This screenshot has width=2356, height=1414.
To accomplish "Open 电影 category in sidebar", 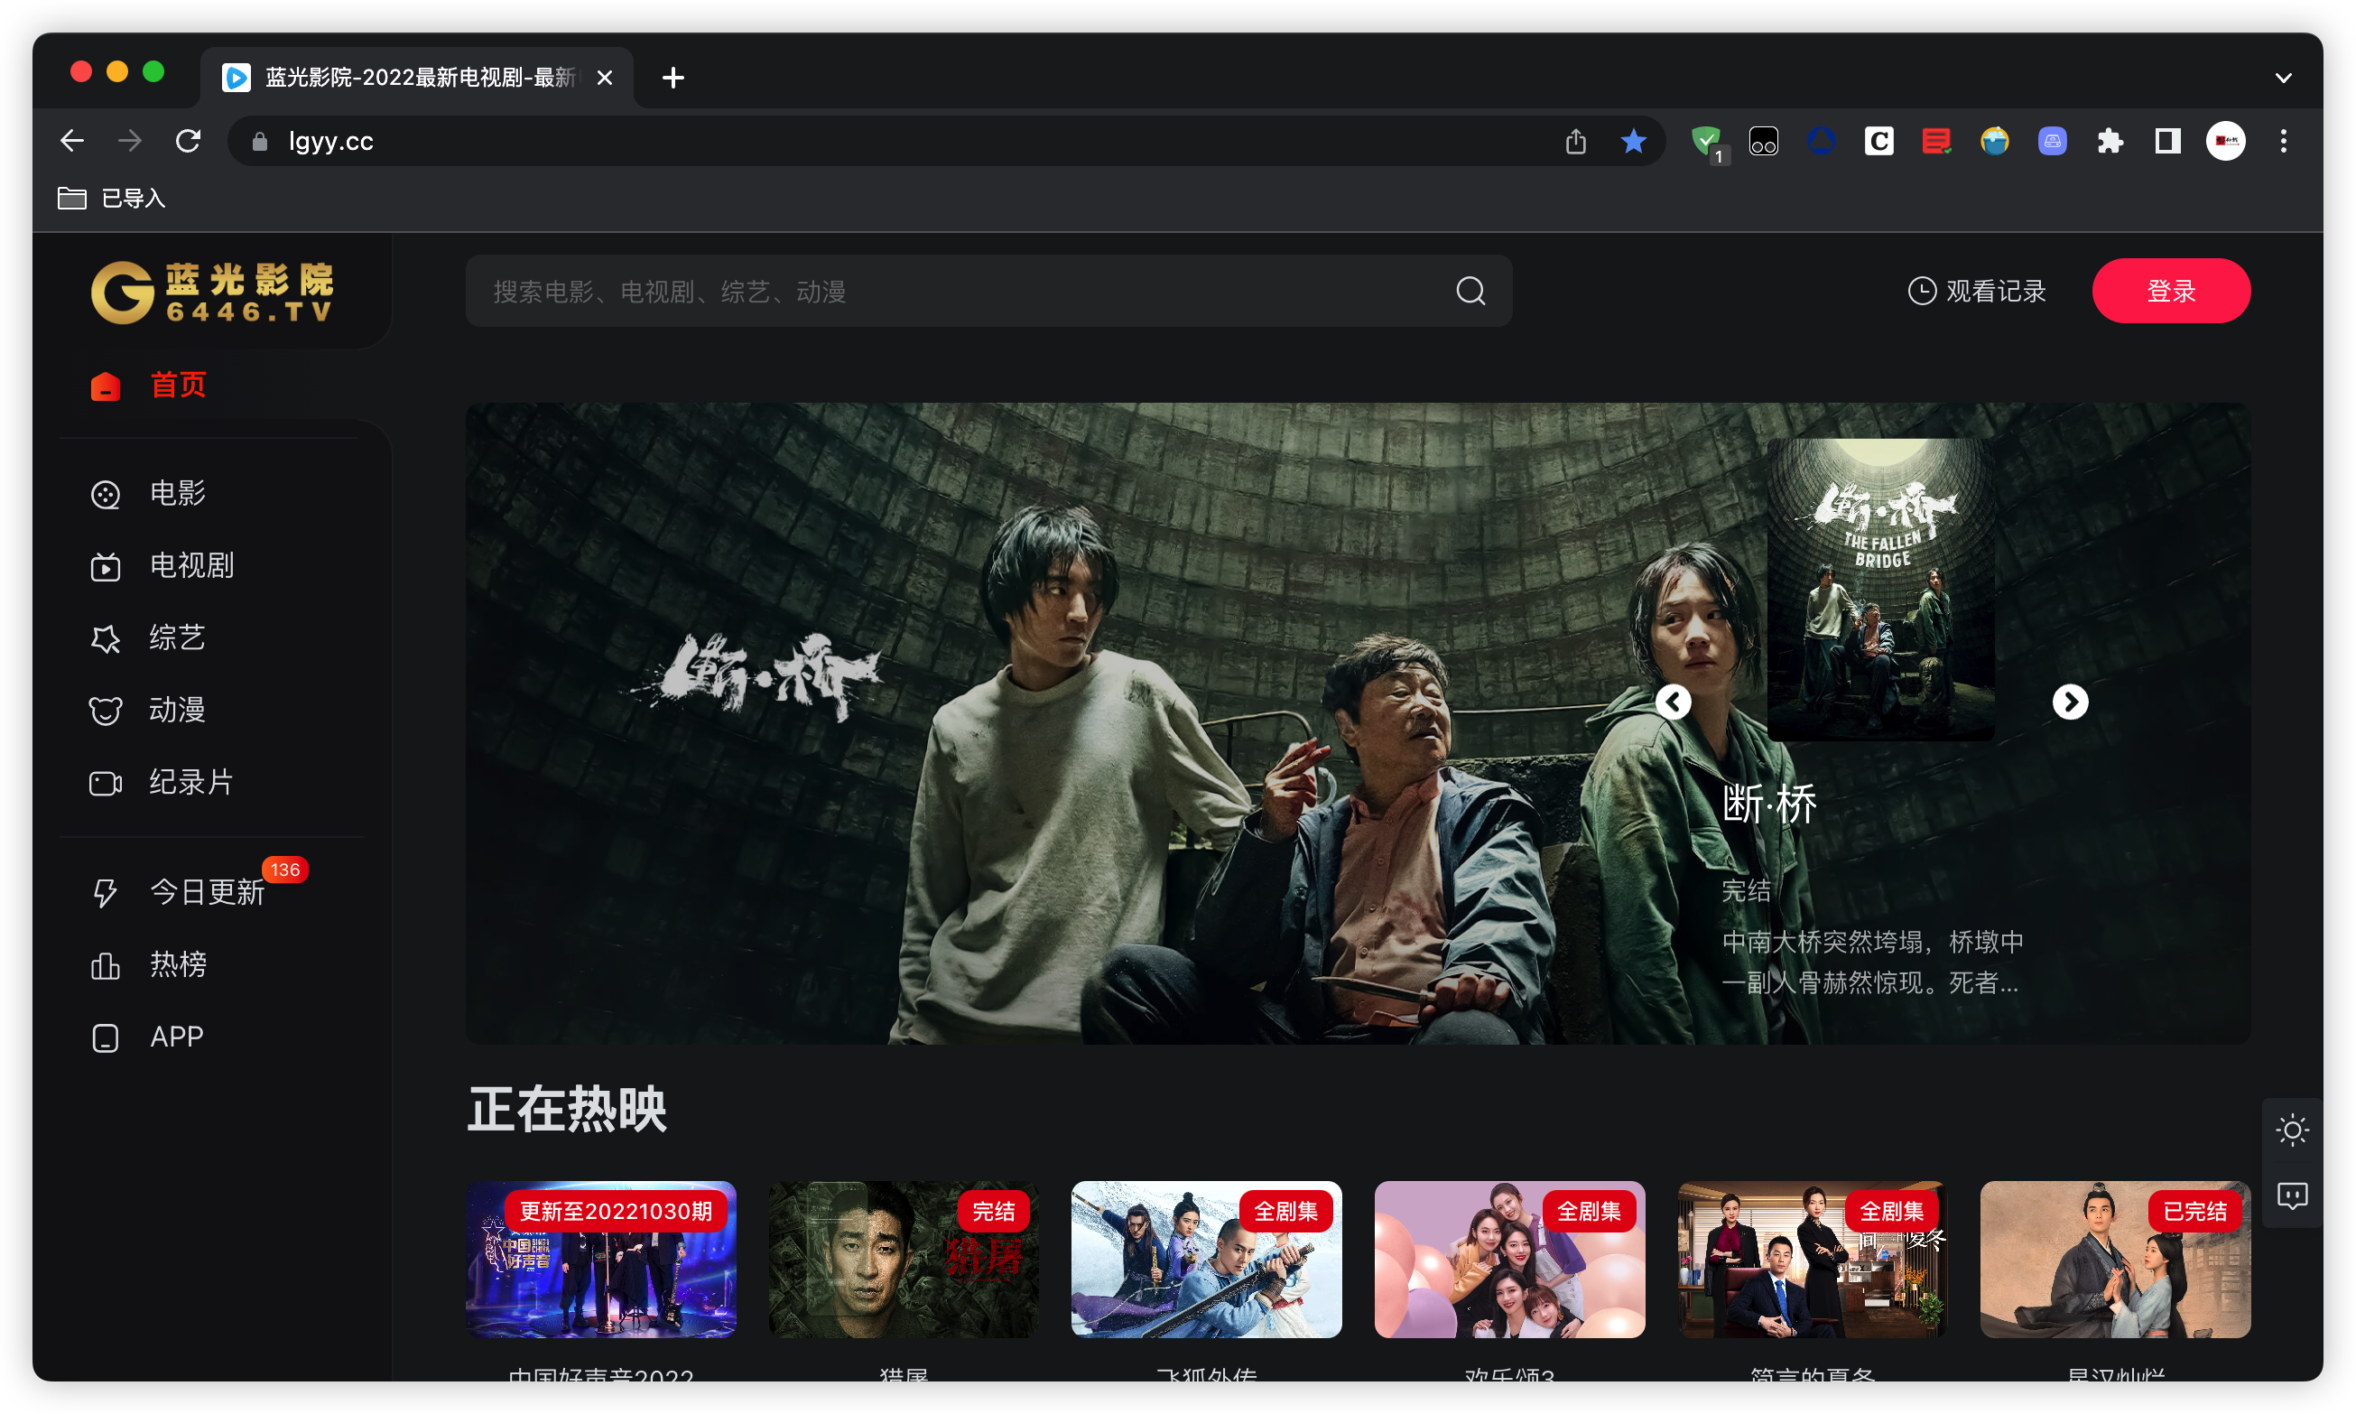I will [149, 494].
